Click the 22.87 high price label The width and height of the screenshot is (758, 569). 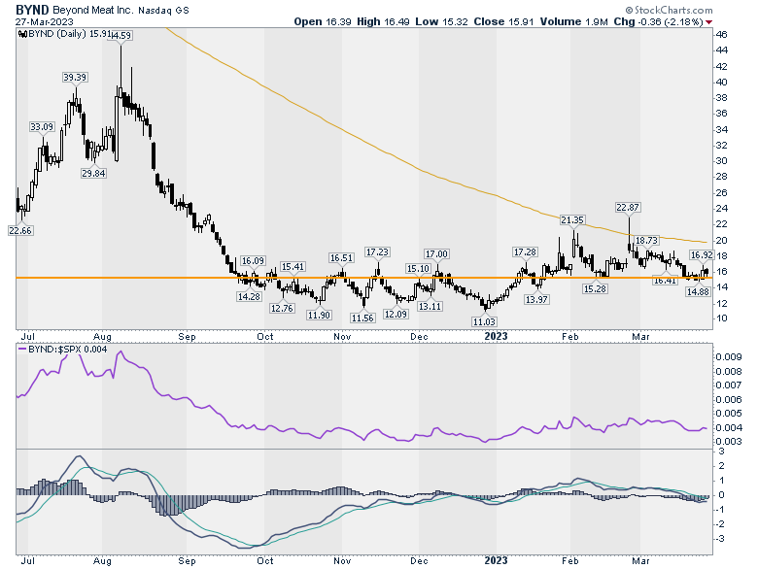pos(628,207)
